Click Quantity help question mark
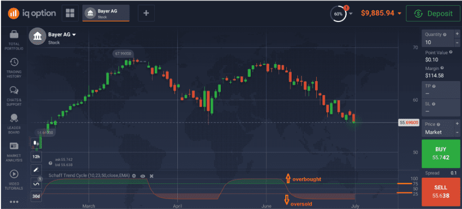This screenshot has width=462, height=209. (445, 34)
